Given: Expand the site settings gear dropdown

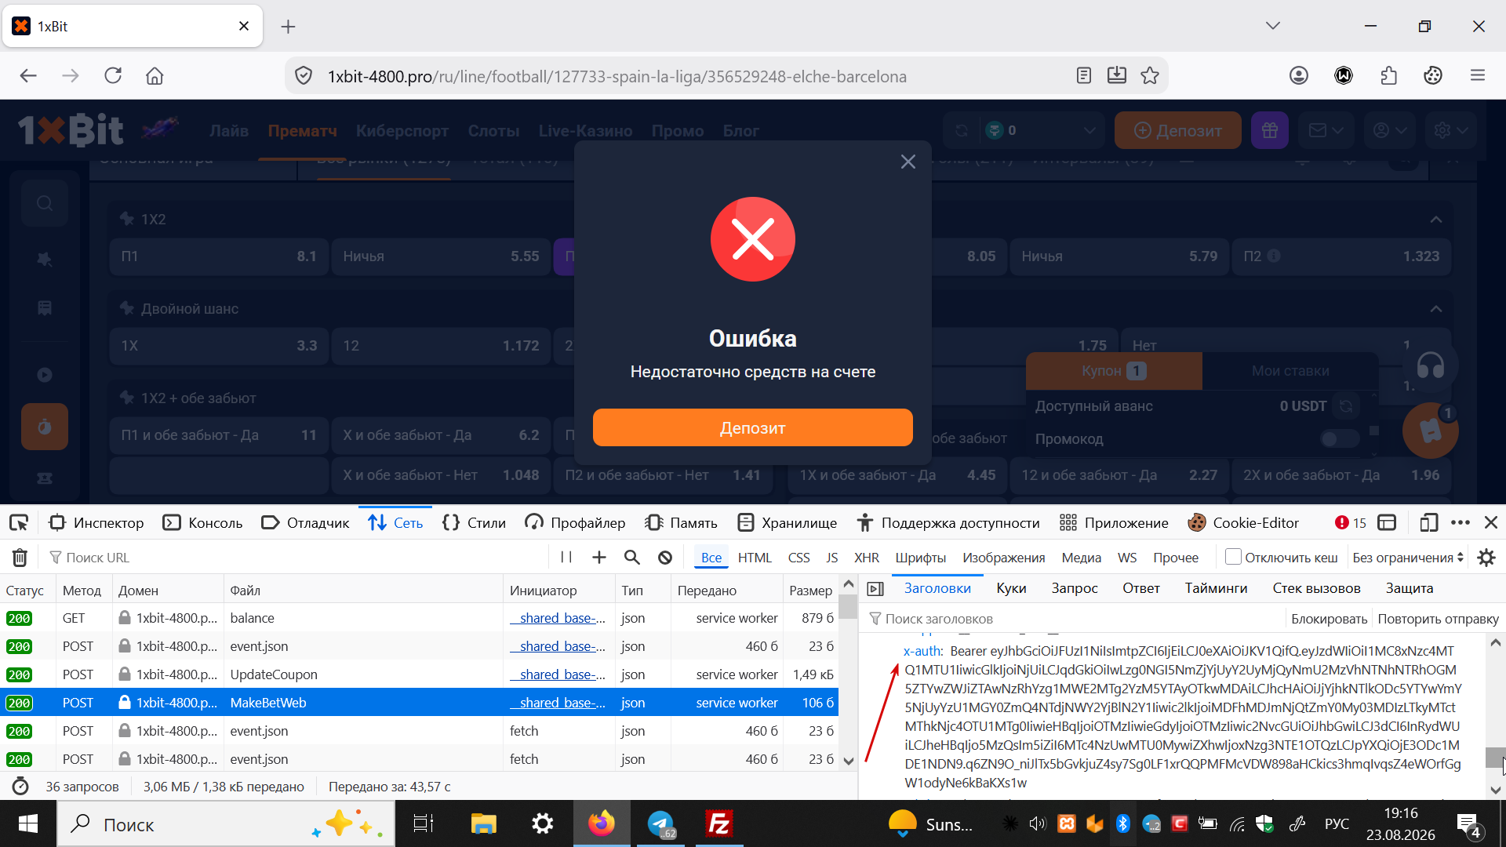Looking at the screenshot, I should click(x=1450, y=130).
